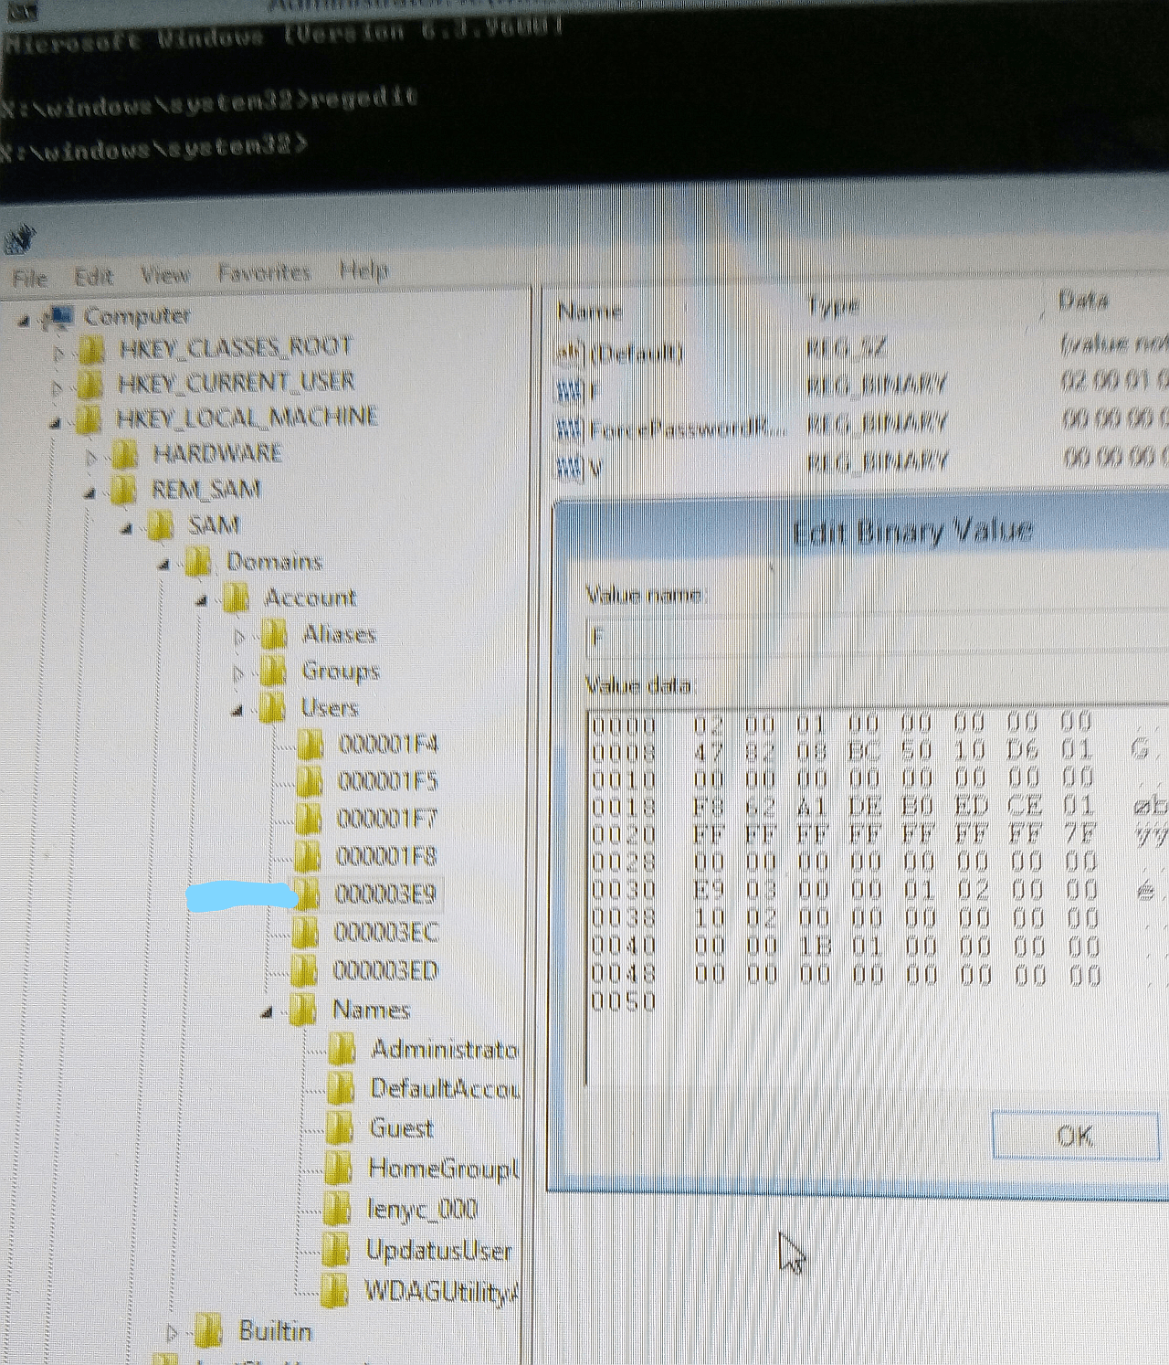1169x1365 pixels.
Task: Select Domains folder icon
Action: click(x=198, y=562)
